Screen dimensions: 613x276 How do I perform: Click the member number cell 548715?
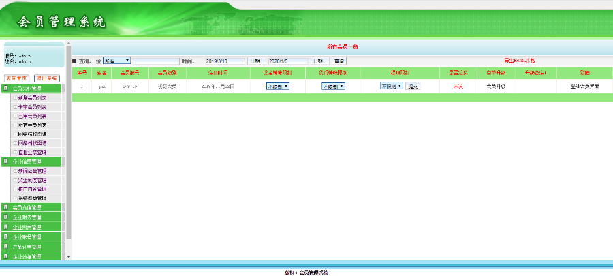click(x=130, y=86)
